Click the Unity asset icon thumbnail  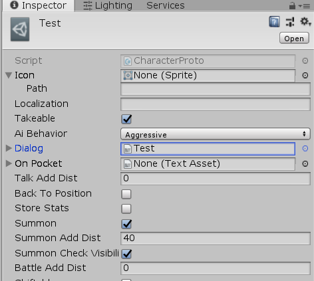click(20, 29)
